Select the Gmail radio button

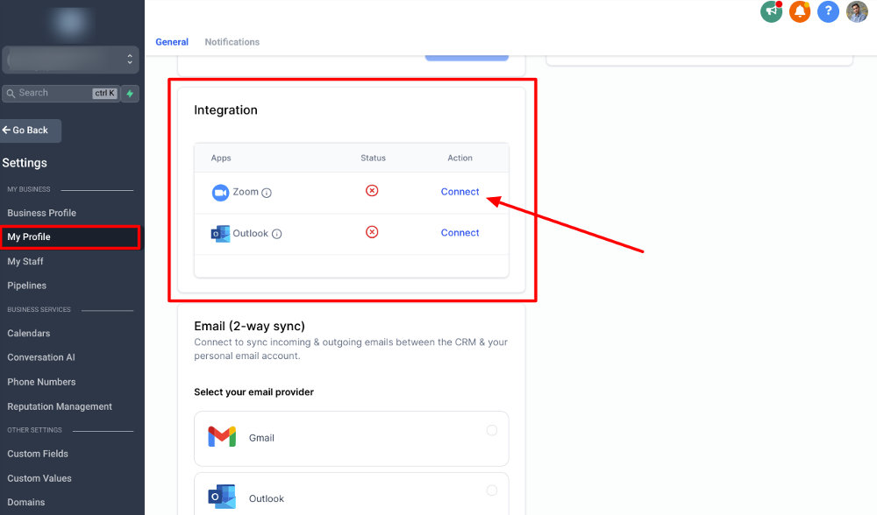click(491, 430)
